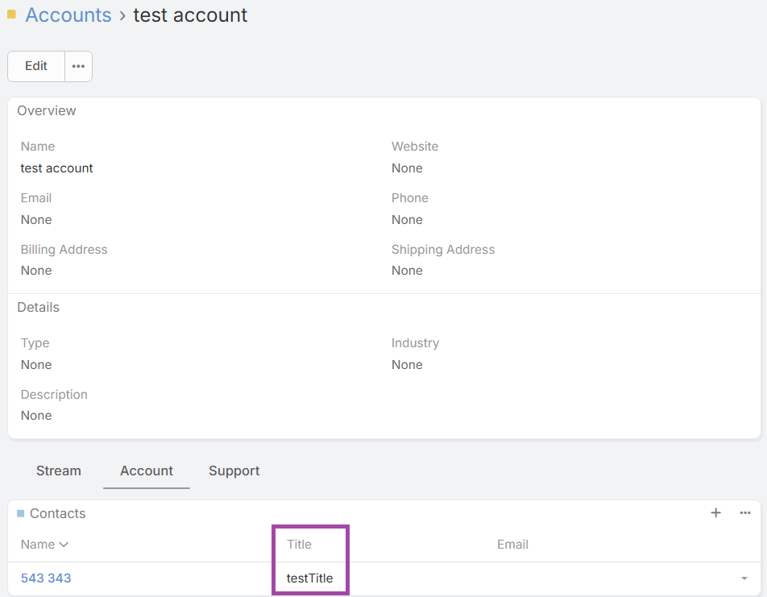
Task: Open the contact 543 343
Action: [46, 578]
